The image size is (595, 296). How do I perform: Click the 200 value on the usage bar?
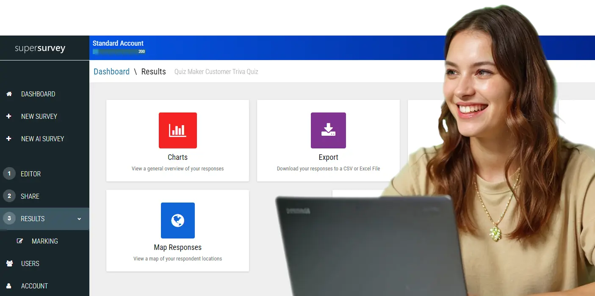click(141, 52)
